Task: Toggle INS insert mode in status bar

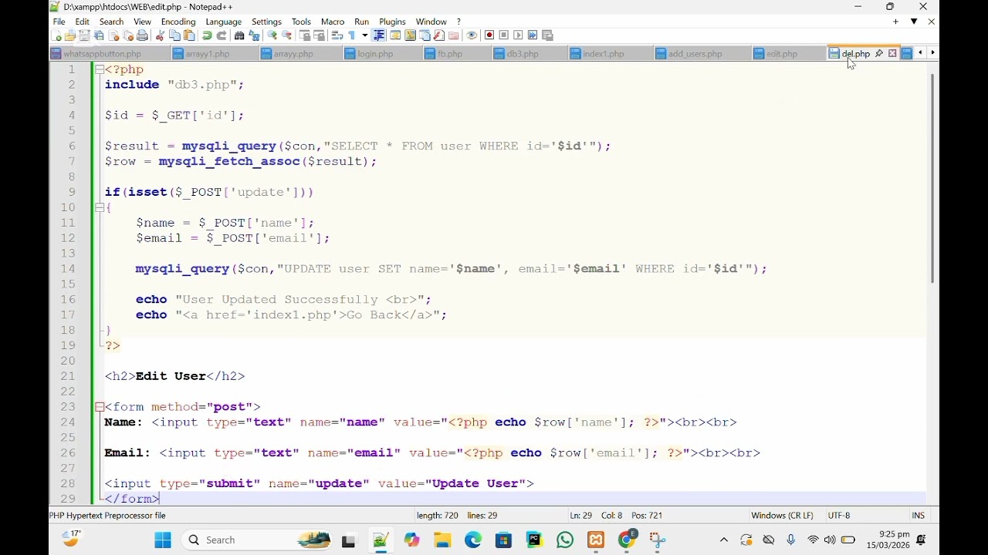Action: pos(918,516)
